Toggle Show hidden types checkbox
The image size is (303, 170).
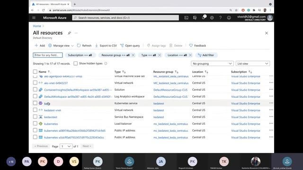click(x=76, y=63)
